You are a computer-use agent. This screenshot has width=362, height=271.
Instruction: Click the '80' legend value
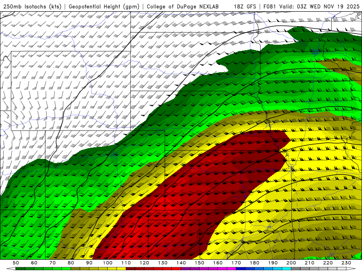[71, 263]
